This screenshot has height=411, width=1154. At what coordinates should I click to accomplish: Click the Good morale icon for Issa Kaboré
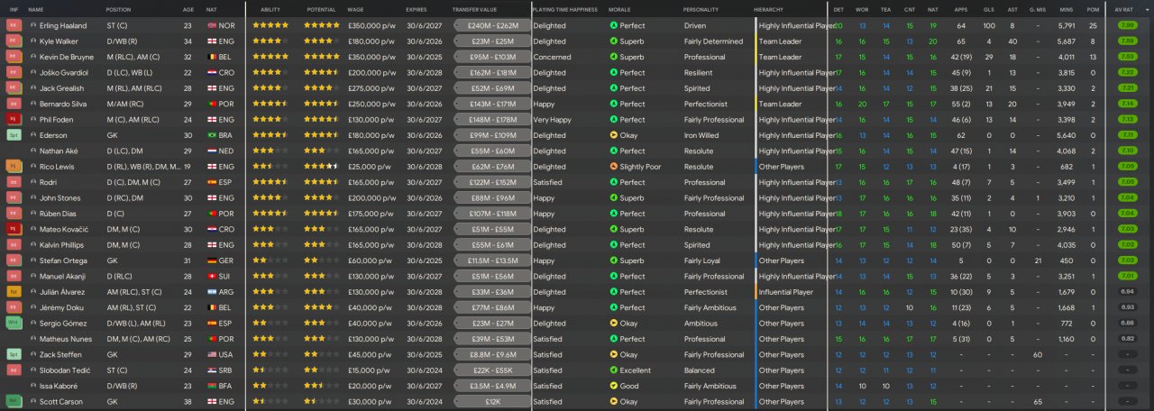point(614,386)
